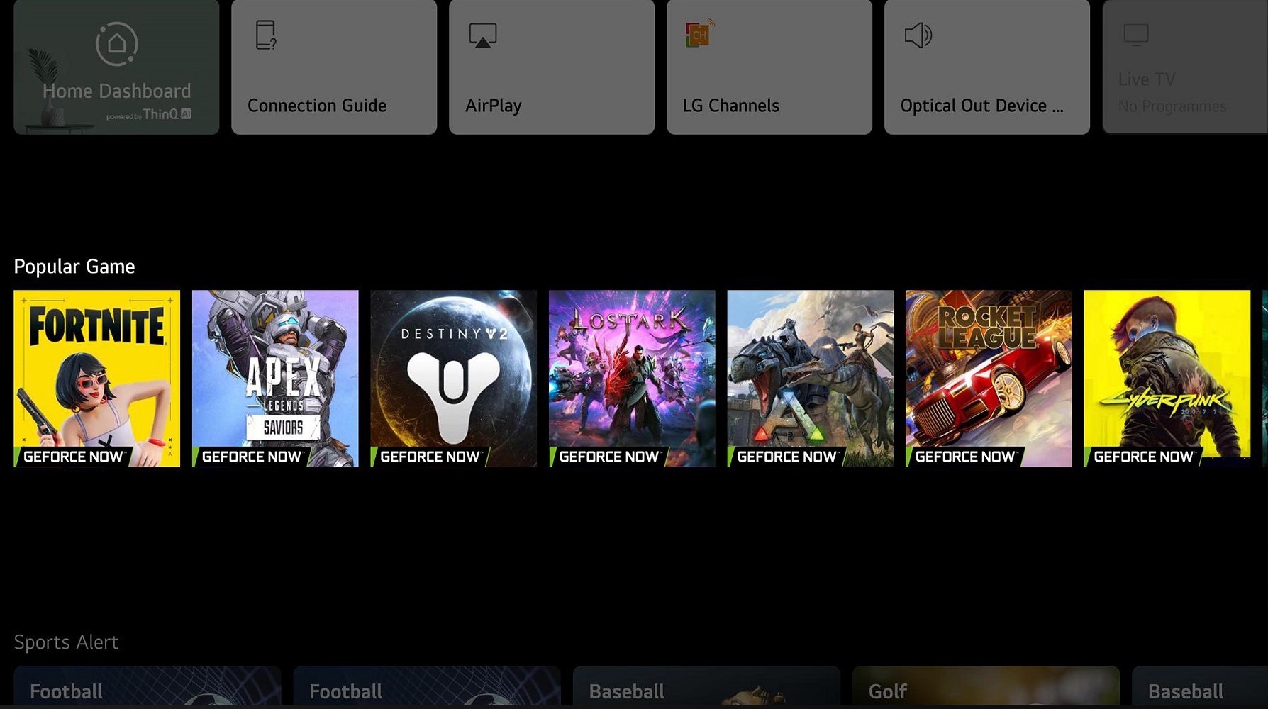Open the Connection Guide tile
1268x709 pixels.
click(334, 67)
